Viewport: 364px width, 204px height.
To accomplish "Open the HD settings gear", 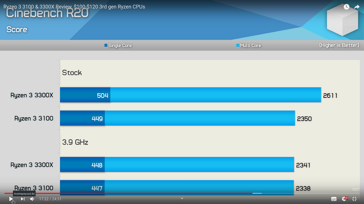I will pyautogui.click(x=344, y=199).
